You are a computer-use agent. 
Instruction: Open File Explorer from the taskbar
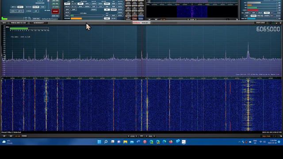pyautogui.click(x=125, y=142)
